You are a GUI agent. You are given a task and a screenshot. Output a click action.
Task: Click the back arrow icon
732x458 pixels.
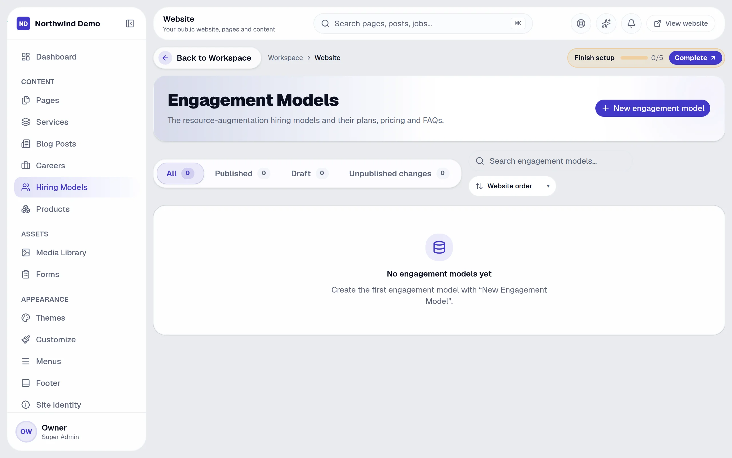pyautogui.click(x=165, y=58)
